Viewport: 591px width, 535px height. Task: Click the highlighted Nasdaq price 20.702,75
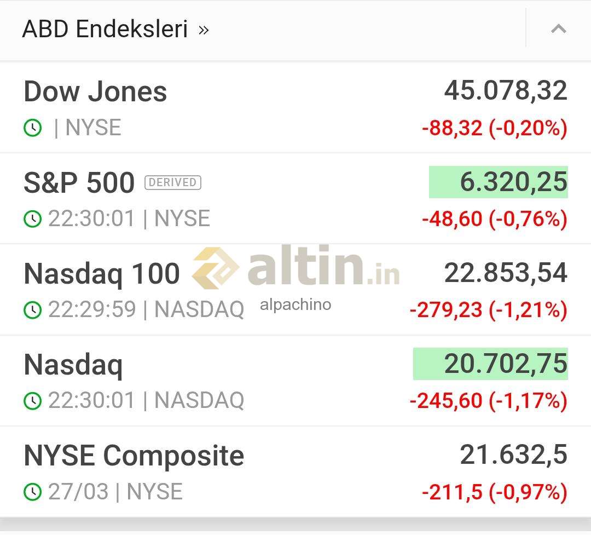pyautogui.click(x=491, y=364)
